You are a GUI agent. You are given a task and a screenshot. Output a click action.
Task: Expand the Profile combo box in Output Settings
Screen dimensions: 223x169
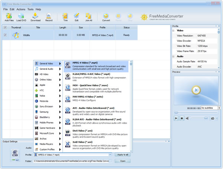click(x=110, y=155)
